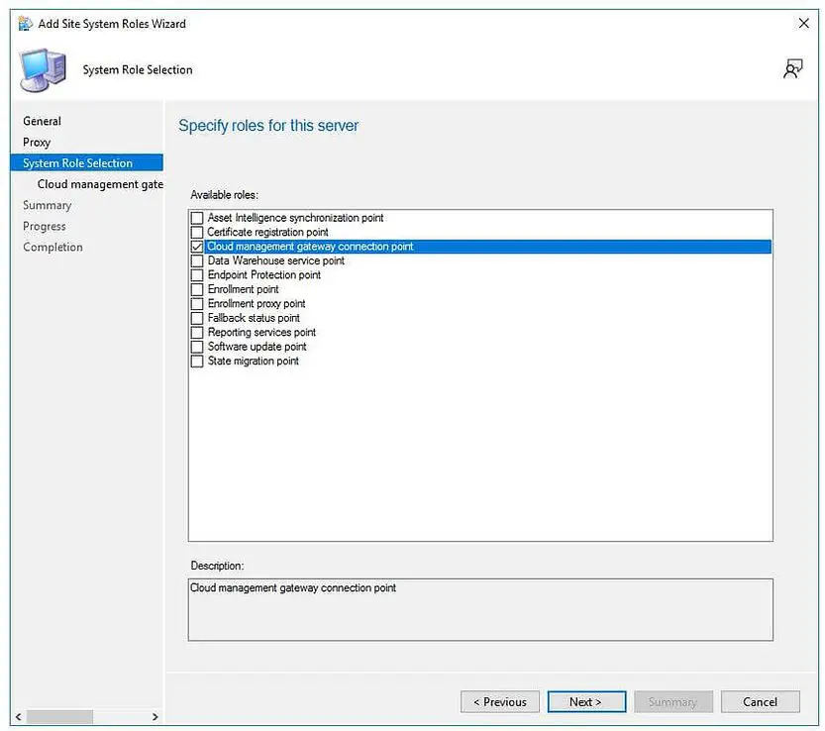Enable the Data Warehouse service point role

pyautogui.click(x=196, y=261)
